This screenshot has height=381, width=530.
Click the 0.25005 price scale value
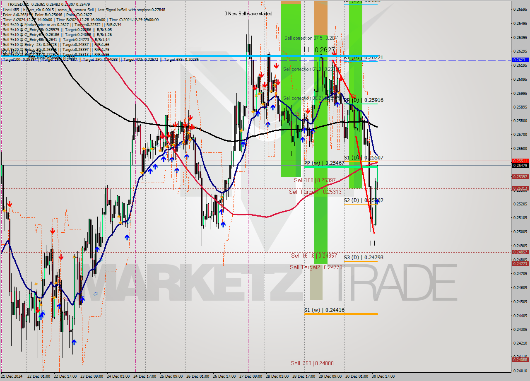pyautogui.click(x=520, y=232)
